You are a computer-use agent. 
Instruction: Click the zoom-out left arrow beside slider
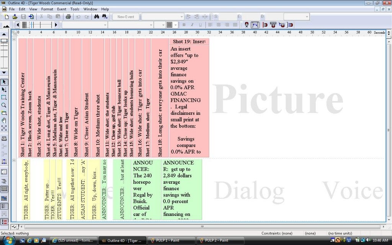coord(18,25)
